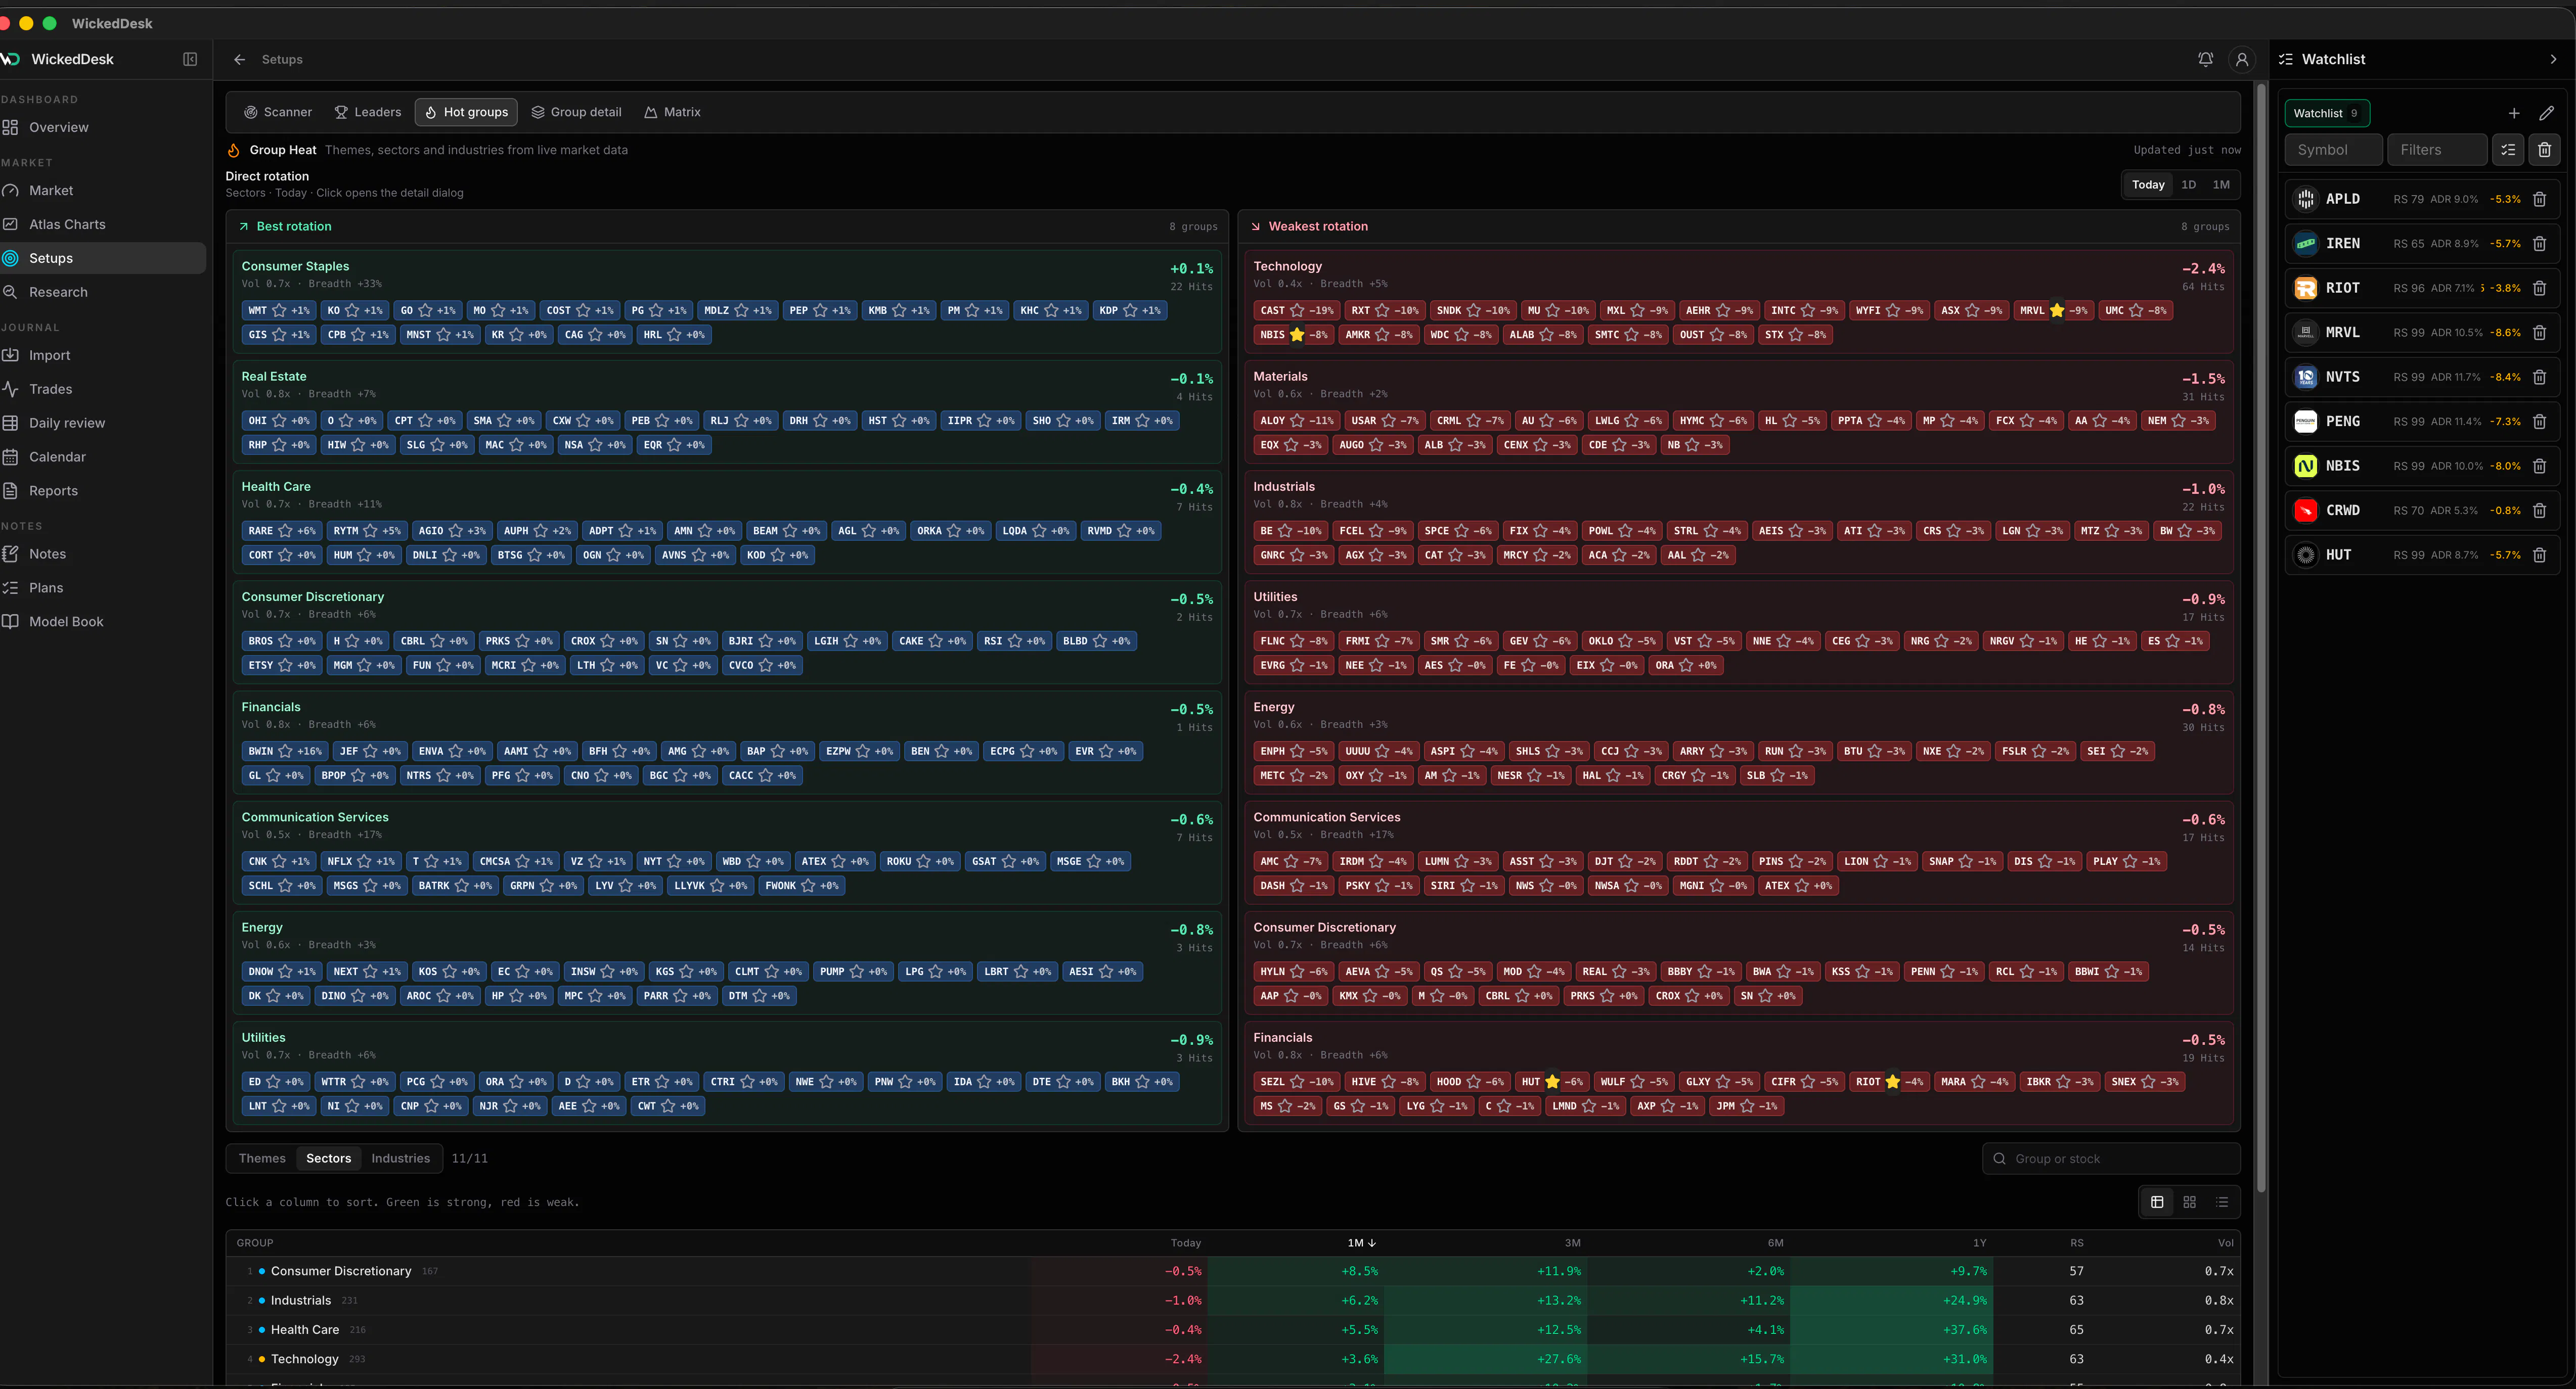The width and height of the screenshot is (2576, 1389).
Task: Switch to the grid view icon
Action: click(x=2190, y=1202)
